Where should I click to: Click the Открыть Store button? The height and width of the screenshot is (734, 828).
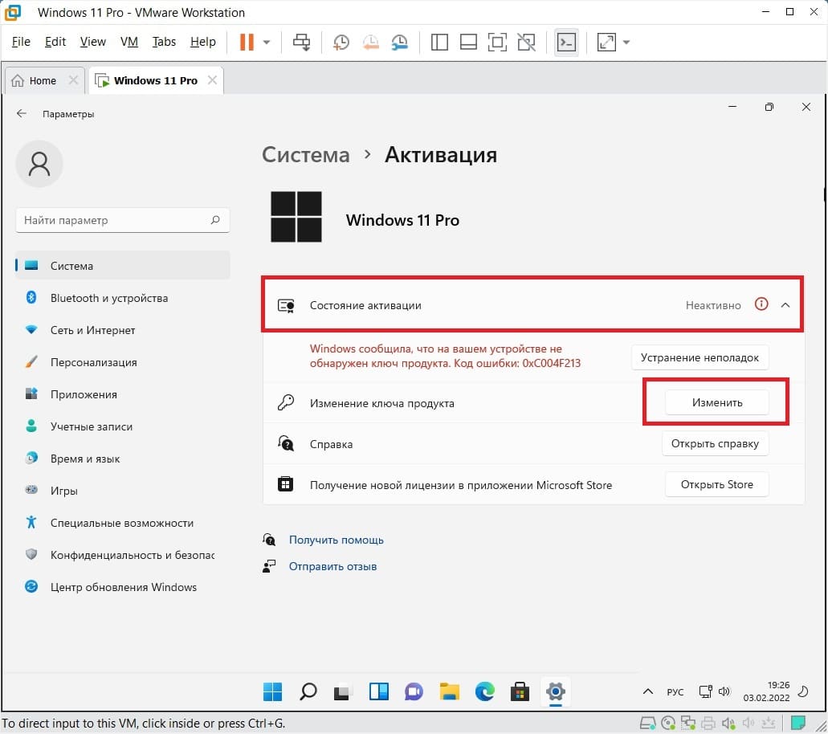coord(716,484)
